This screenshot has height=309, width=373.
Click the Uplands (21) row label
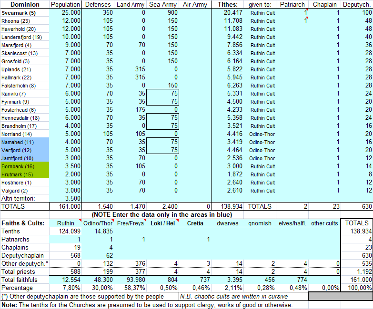pos(25,69)
